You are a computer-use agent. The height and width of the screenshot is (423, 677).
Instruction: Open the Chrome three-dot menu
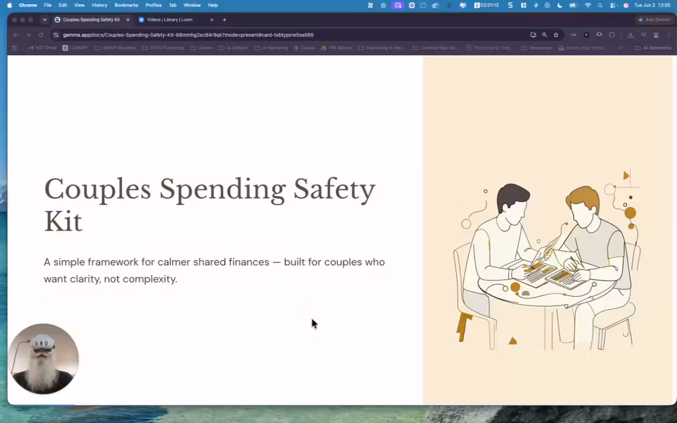click(x=668, y=35)
